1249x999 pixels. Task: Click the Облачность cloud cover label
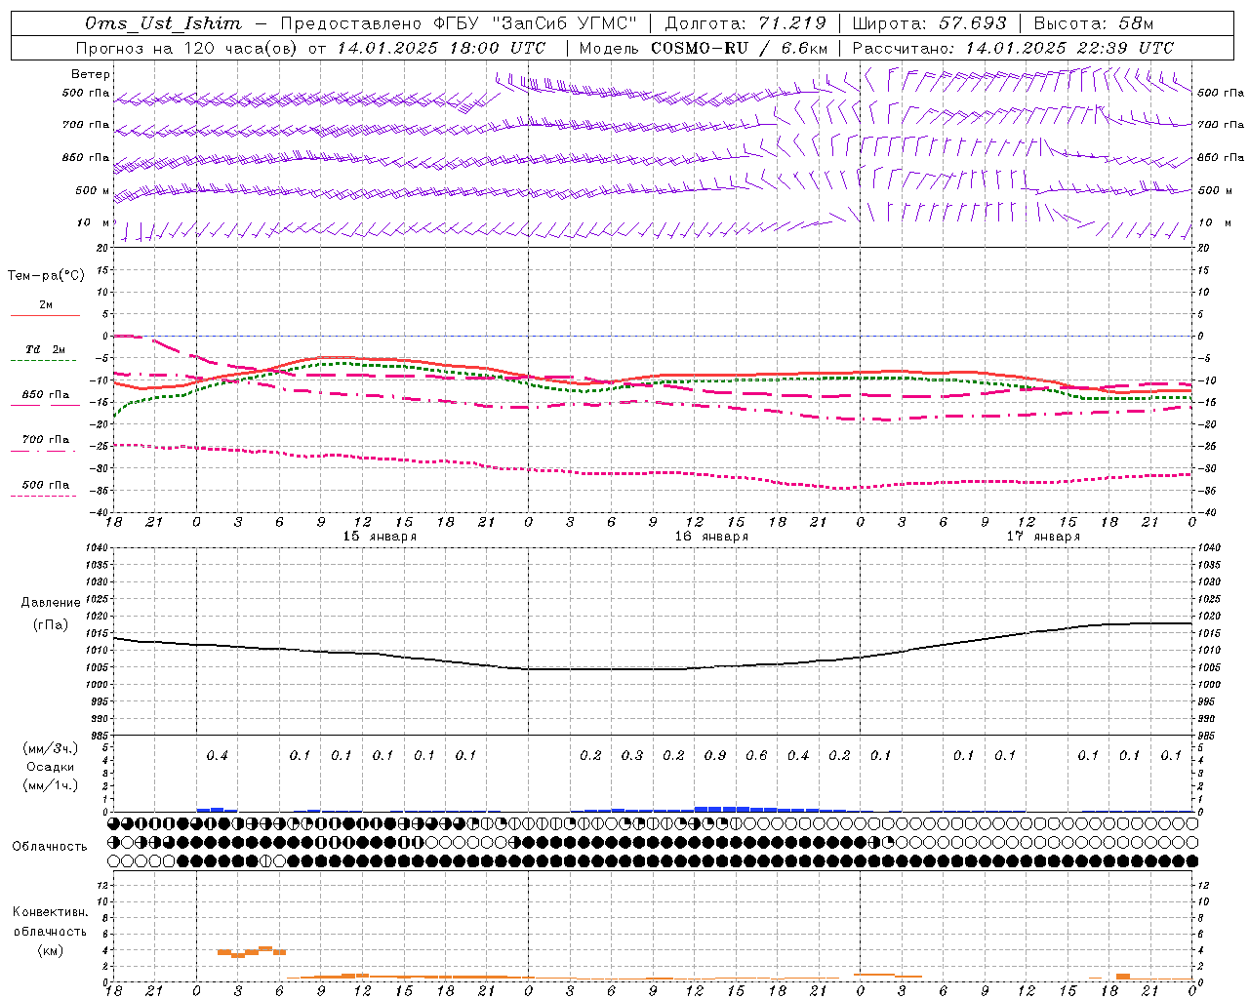(x=50, y=847)
